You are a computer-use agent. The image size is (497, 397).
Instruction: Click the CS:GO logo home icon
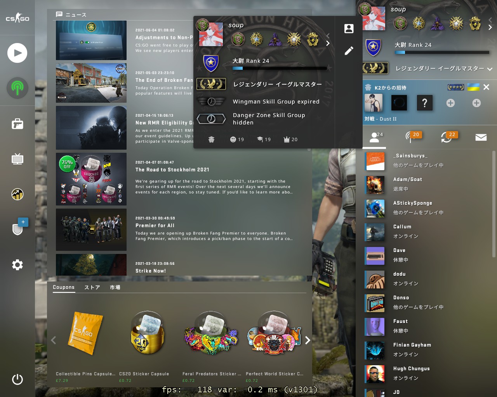point(17,18)
